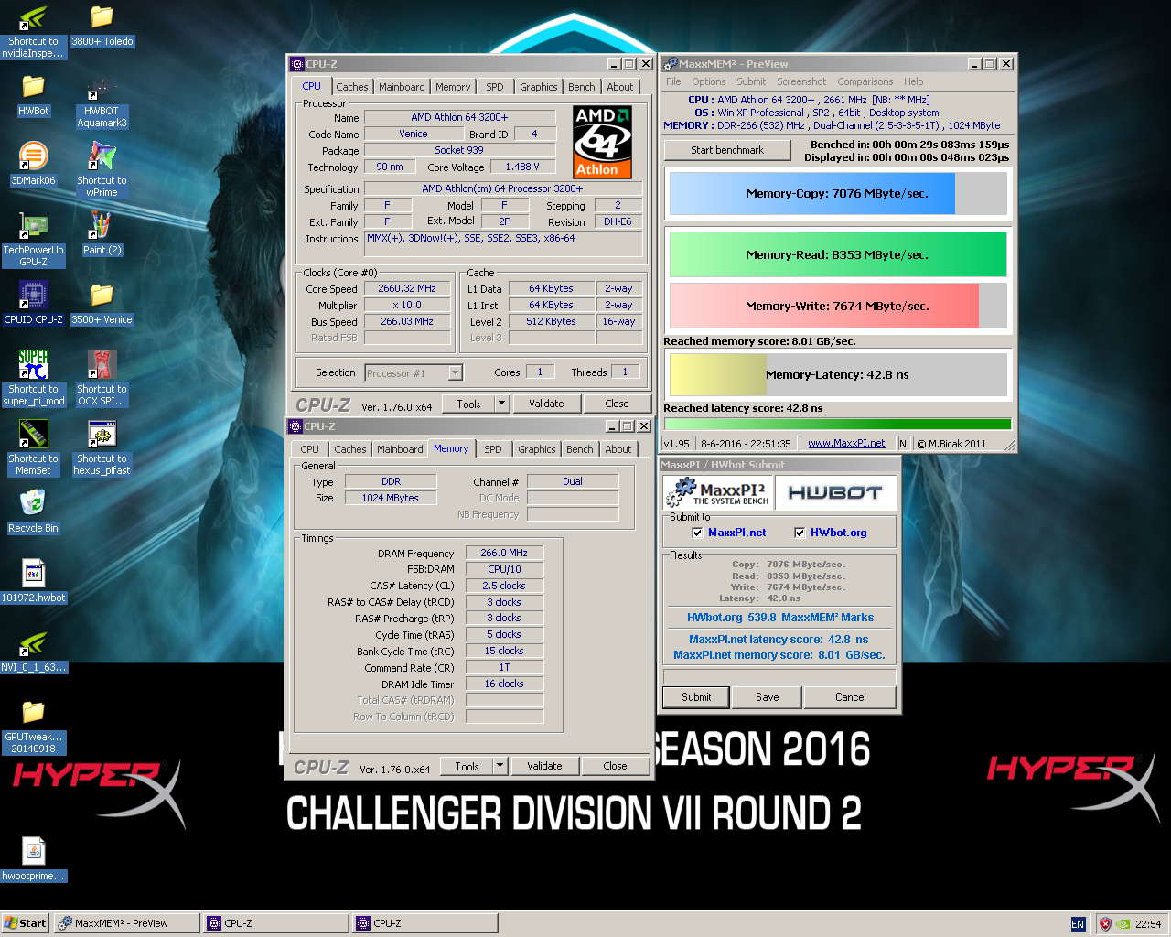
Task: Open the Options menu in MaxxMEM²
Action: coord(709,81)
